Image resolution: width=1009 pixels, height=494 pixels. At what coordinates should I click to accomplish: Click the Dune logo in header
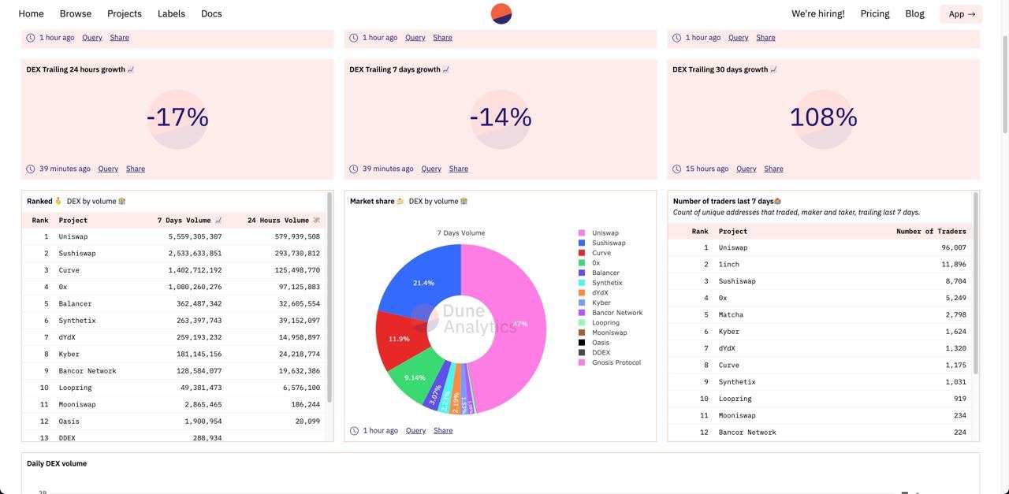coord(501,13)
